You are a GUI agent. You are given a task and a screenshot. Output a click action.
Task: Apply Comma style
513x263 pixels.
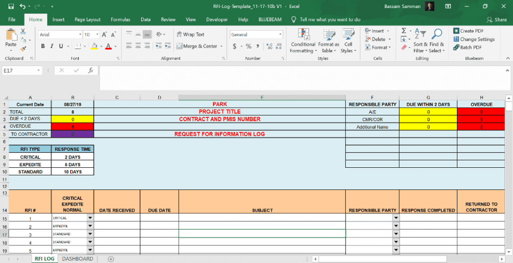[x=258, y=47]
